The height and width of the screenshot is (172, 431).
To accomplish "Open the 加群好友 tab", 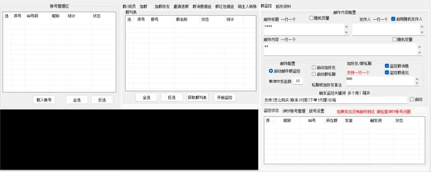I will click(x=162, y=6).
